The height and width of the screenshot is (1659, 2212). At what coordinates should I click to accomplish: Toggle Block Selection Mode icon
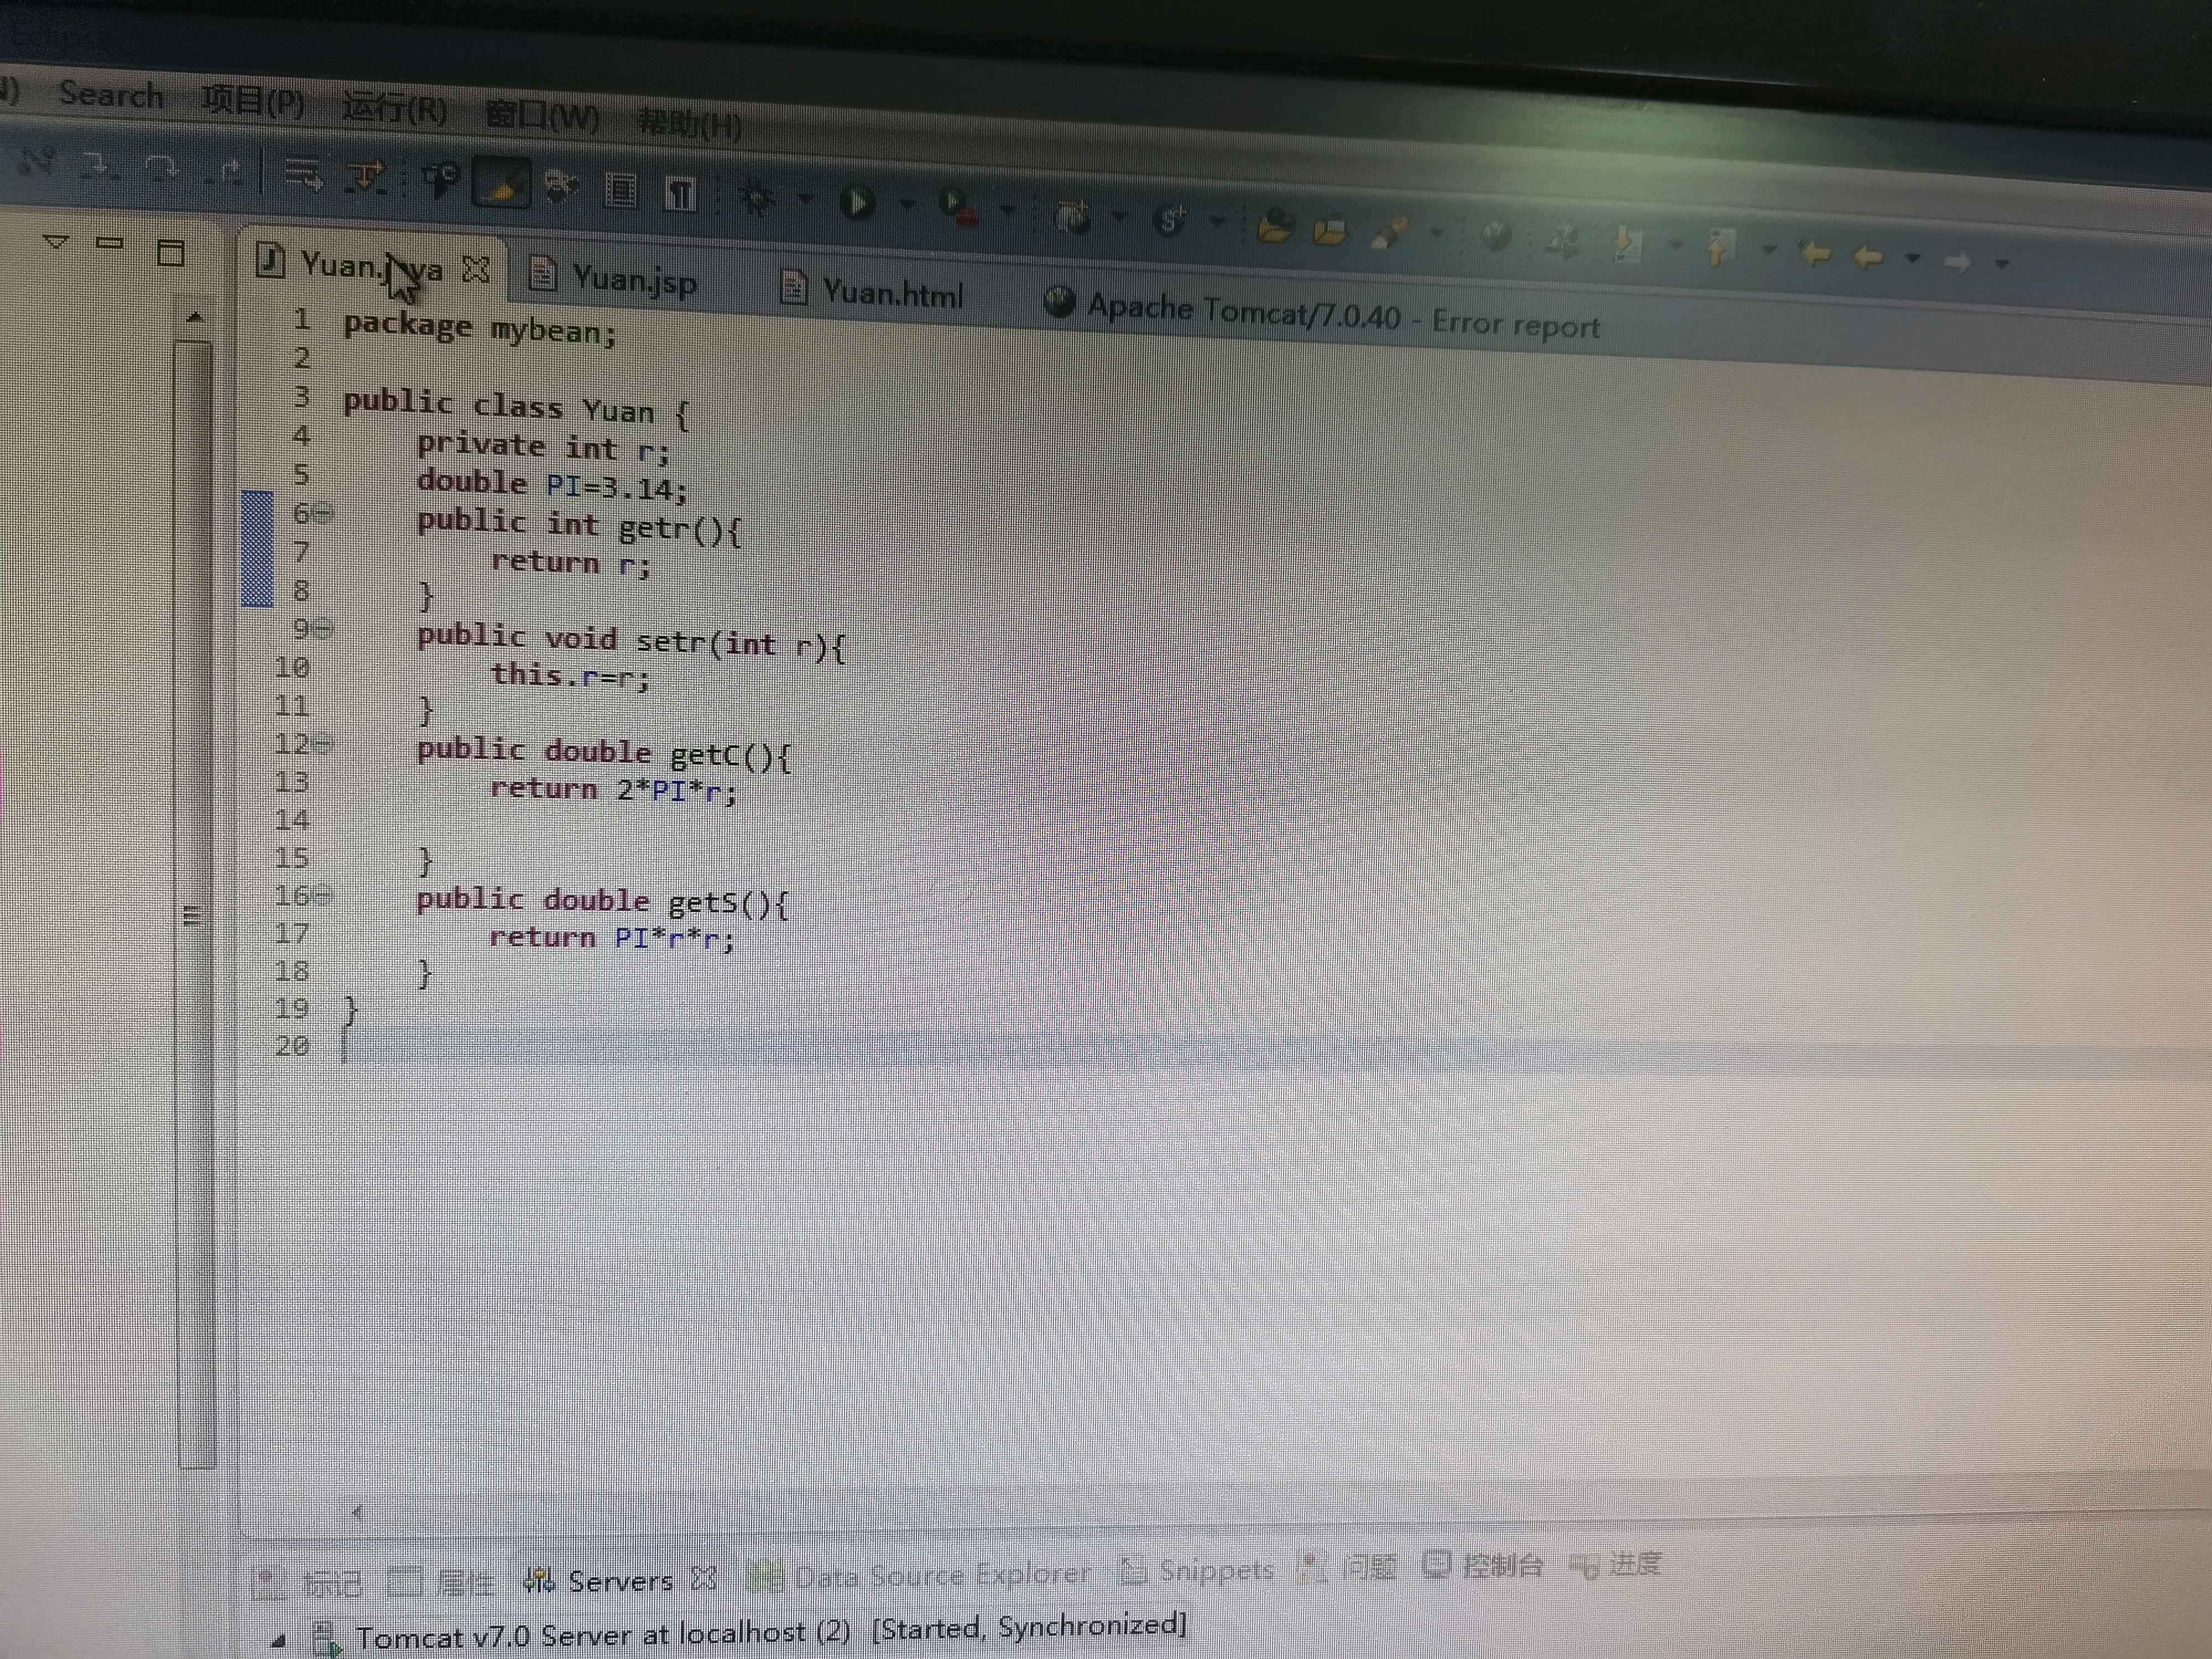click(621, 189)
